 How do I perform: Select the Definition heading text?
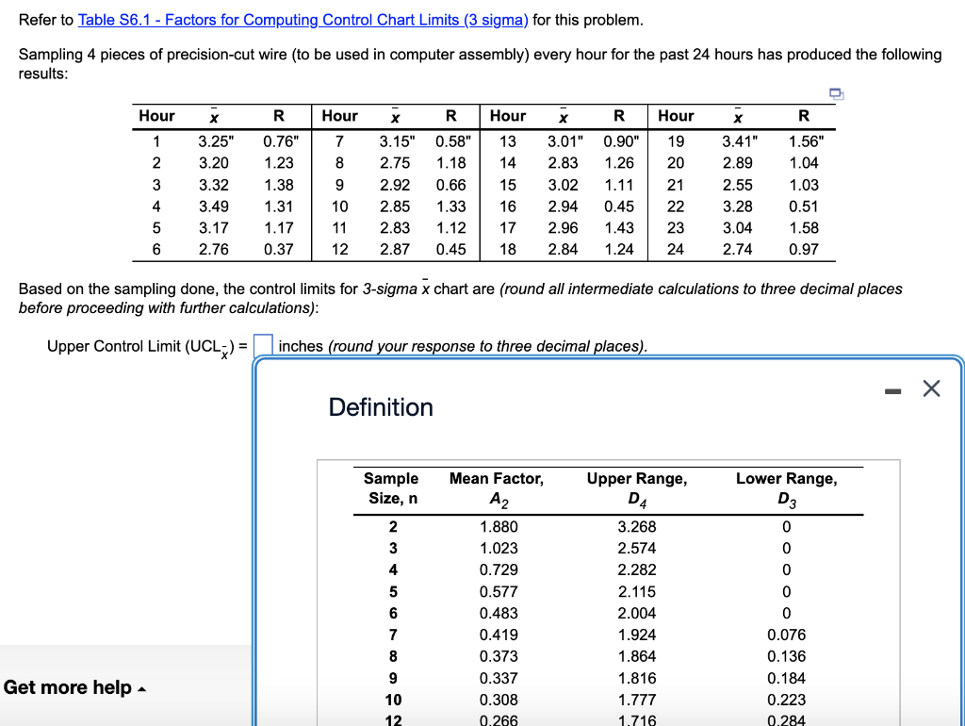tap(380, 407)
